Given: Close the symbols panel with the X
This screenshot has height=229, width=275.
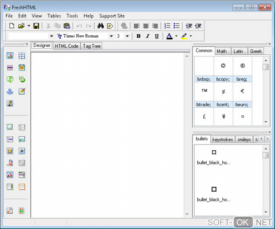Looking at the screenshot, I should 270,44.
